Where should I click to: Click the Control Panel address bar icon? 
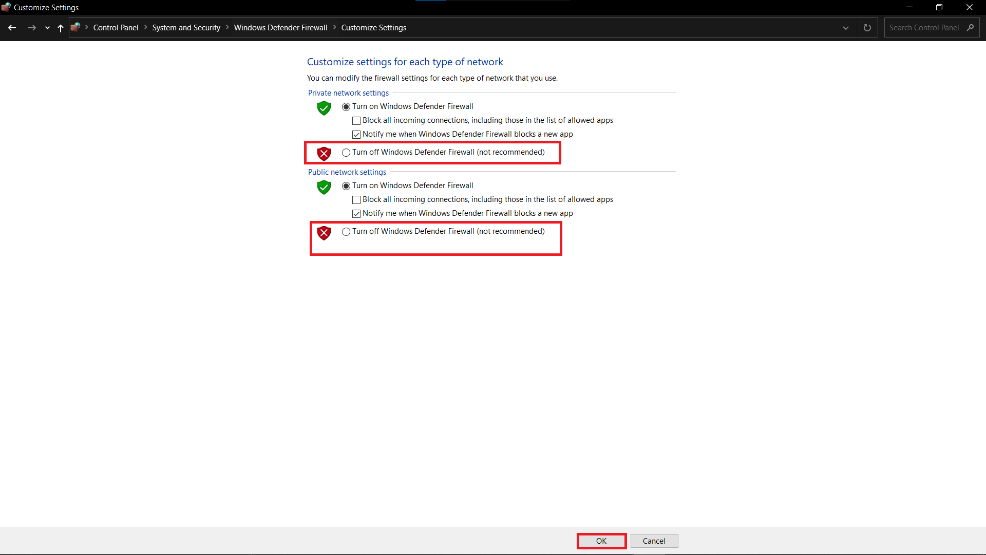(x=76, y=27)
